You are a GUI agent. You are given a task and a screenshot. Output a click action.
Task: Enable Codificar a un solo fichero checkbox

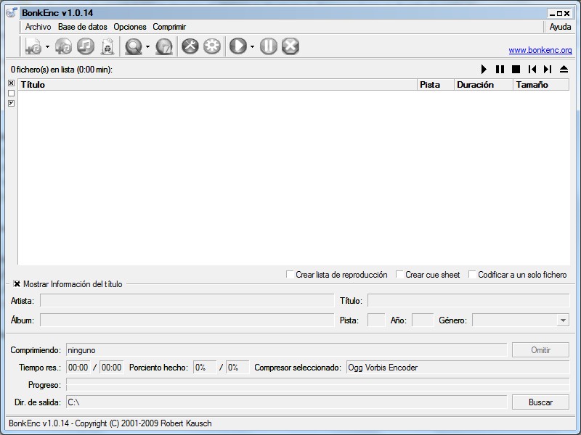472,275
